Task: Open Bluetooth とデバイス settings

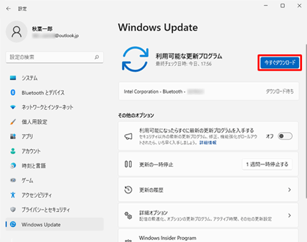Action: pyautogui.click(x=55, y=93)
